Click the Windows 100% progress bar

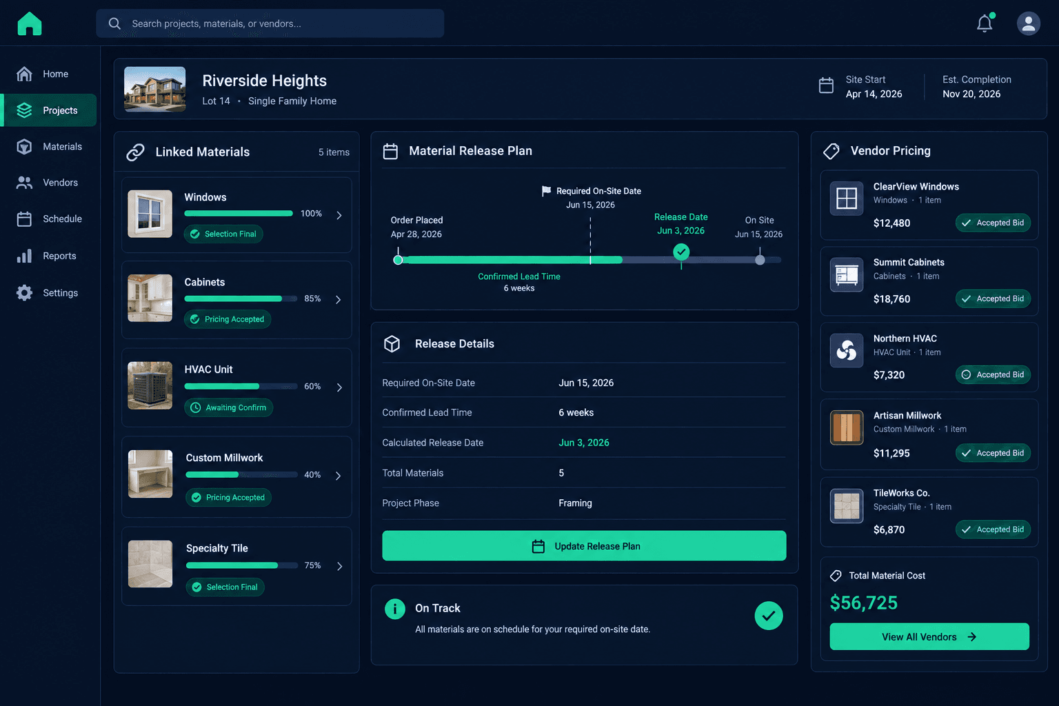(x=239, y=214)
